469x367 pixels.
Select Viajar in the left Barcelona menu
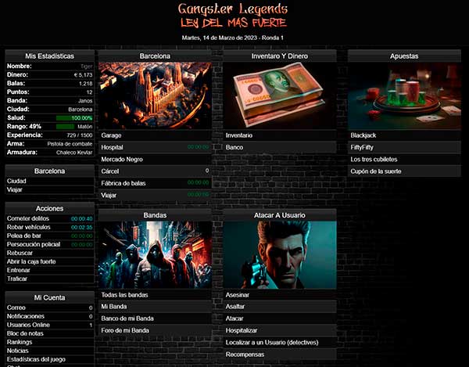tap(50, 190)
